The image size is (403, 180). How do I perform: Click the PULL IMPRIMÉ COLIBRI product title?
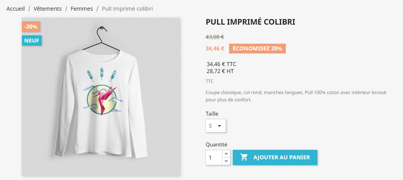[x=250, y=22]
